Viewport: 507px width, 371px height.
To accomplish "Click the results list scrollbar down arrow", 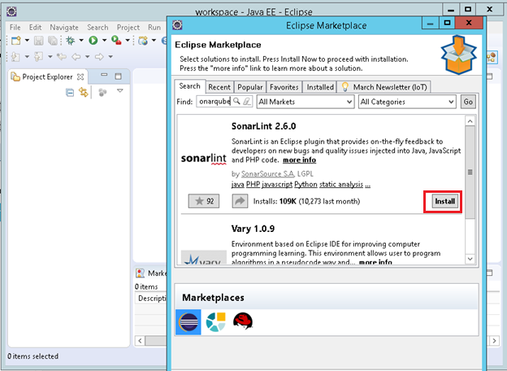I will click(x=469, y=259).
